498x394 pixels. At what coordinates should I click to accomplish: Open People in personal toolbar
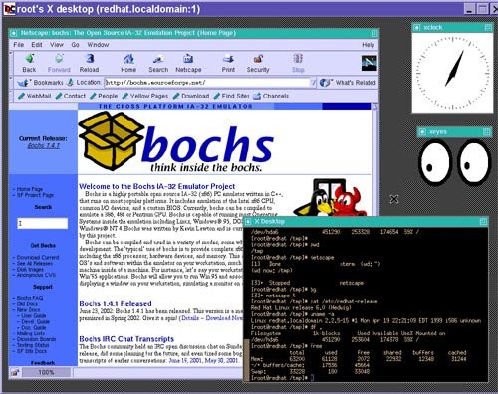tap(104, 96)
